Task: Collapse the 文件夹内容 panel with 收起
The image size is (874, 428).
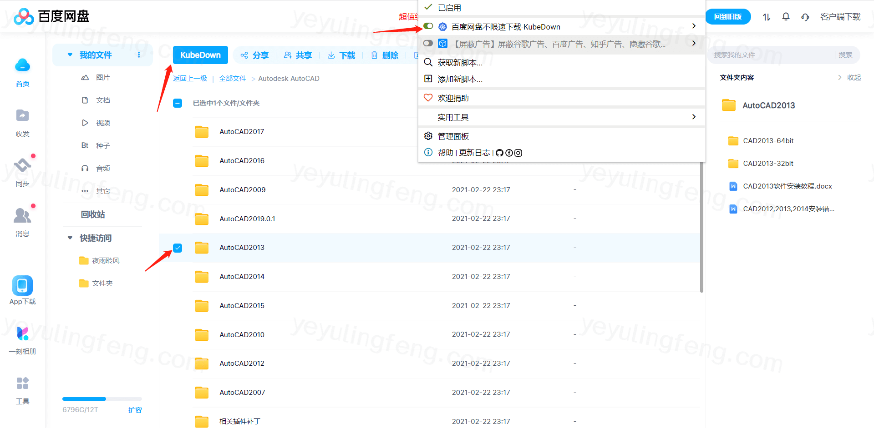Action: point(849,78)
